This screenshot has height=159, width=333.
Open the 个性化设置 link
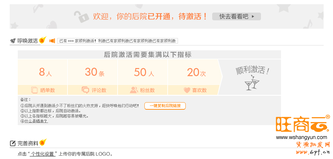coord(42,154)
